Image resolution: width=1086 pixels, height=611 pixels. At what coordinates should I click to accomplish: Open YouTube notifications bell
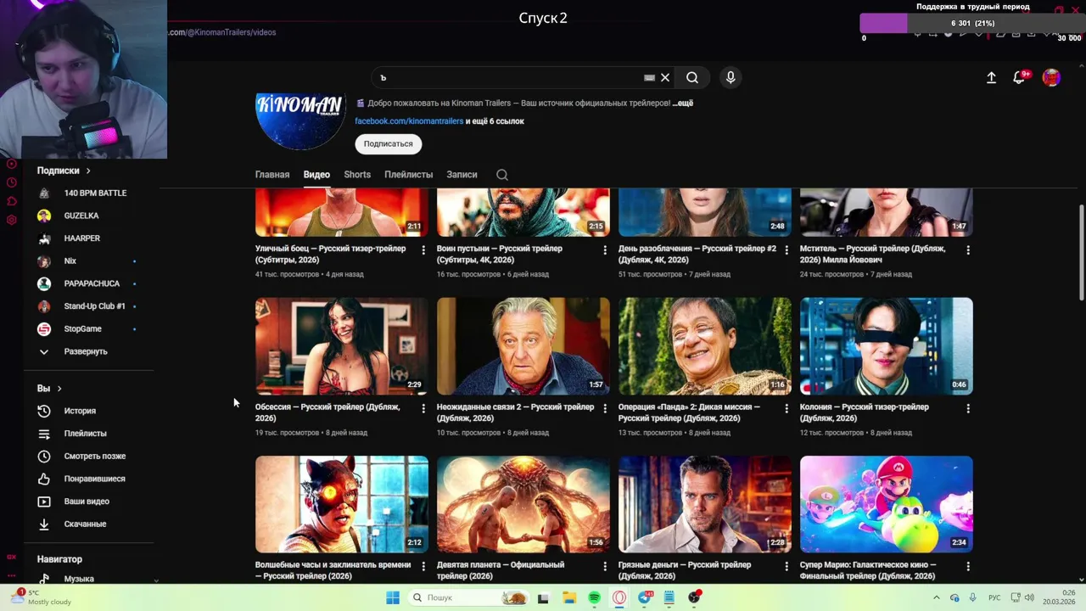pos(1020,77)
